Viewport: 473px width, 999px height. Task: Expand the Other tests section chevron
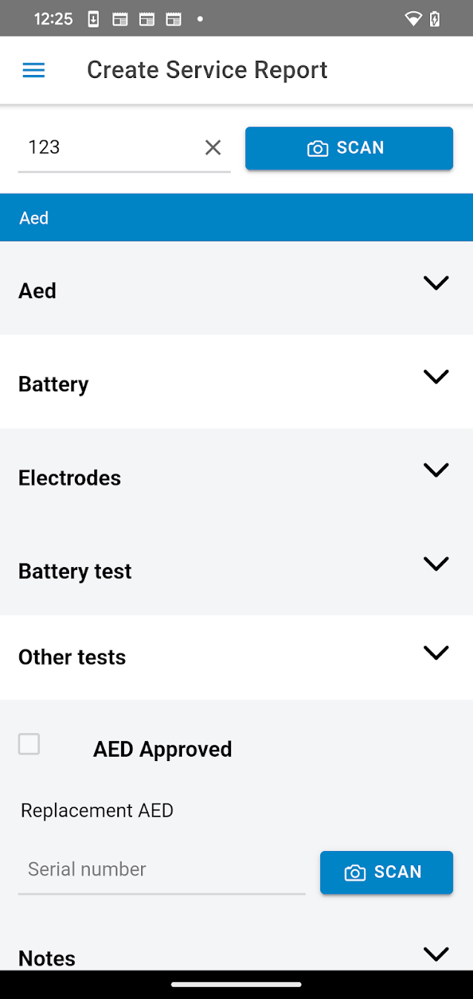pos(436,653)
